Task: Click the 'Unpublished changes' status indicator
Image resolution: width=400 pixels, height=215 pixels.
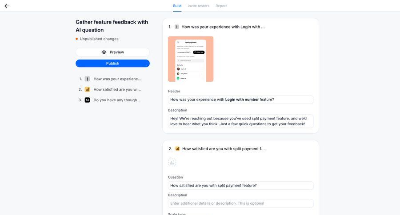Action: [x=99, y=39]
